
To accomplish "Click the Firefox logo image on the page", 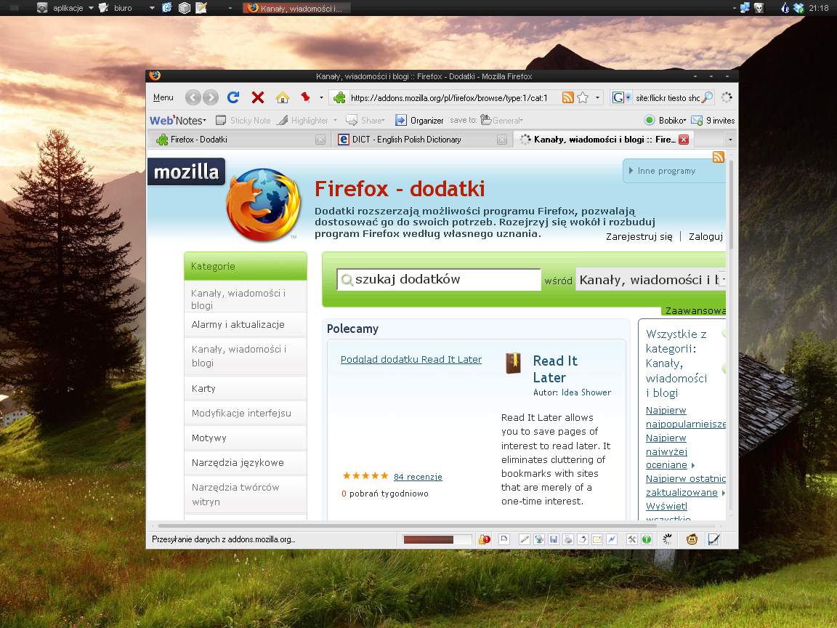I will point(264,204).
